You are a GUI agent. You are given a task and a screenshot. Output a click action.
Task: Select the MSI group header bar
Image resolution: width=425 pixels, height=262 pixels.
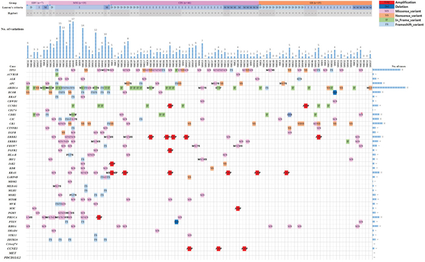[x=80, y=2]
